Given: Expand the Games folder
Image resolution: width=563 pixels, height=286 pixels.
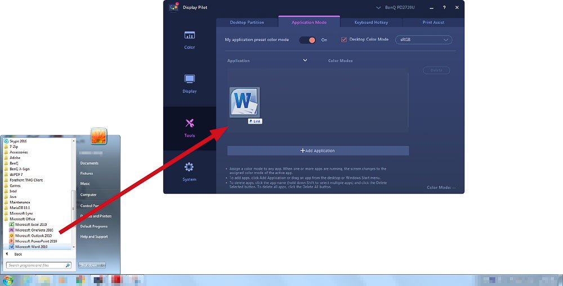Looking at the screenshot, I should [x=12, y=185].
